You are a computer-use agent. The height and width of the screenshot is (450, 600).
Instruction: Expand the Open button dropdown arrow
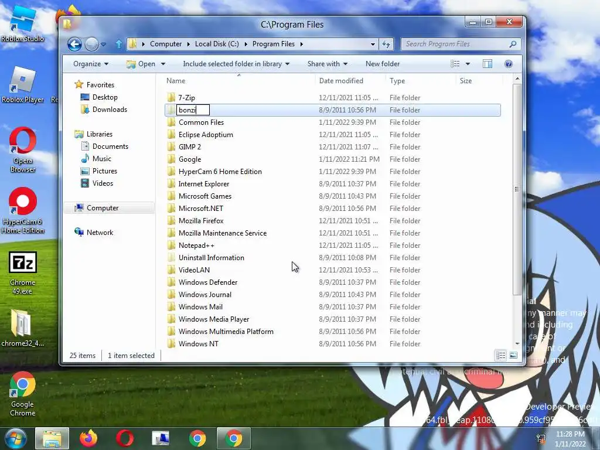click(163, 64)
